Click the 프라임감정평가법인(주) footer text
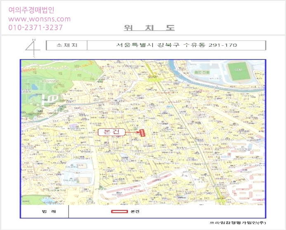The image size is (286, 230). pos(238,223)
